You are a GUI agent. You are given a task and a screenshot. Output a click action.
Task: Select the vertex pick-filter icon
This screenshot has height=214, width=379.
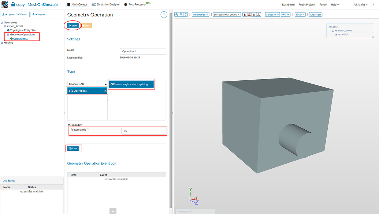[259, 14]
